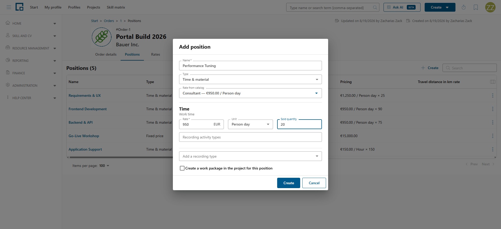
Task: Click the Skill and CV sidebar icon
Action: point(8,35)
